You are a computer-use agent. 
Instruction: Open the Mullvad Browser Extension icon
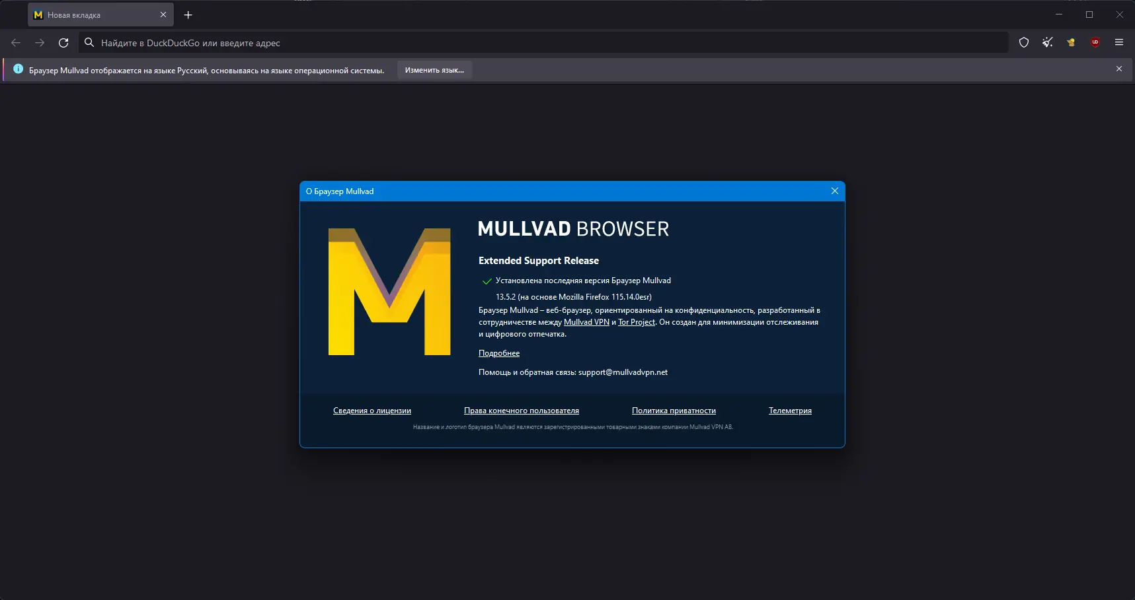pyautogui.click(x=1072, y=43)
